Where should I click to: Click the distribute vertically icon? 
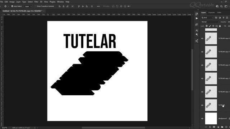point(92,6)
